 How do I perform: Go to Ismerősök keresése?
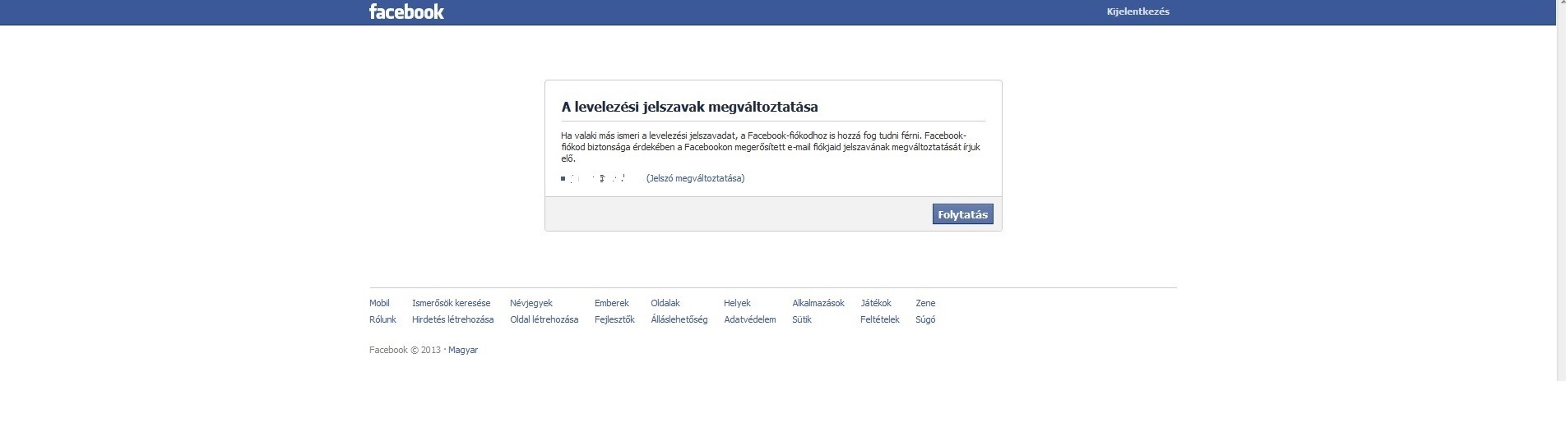click(451, 303)
